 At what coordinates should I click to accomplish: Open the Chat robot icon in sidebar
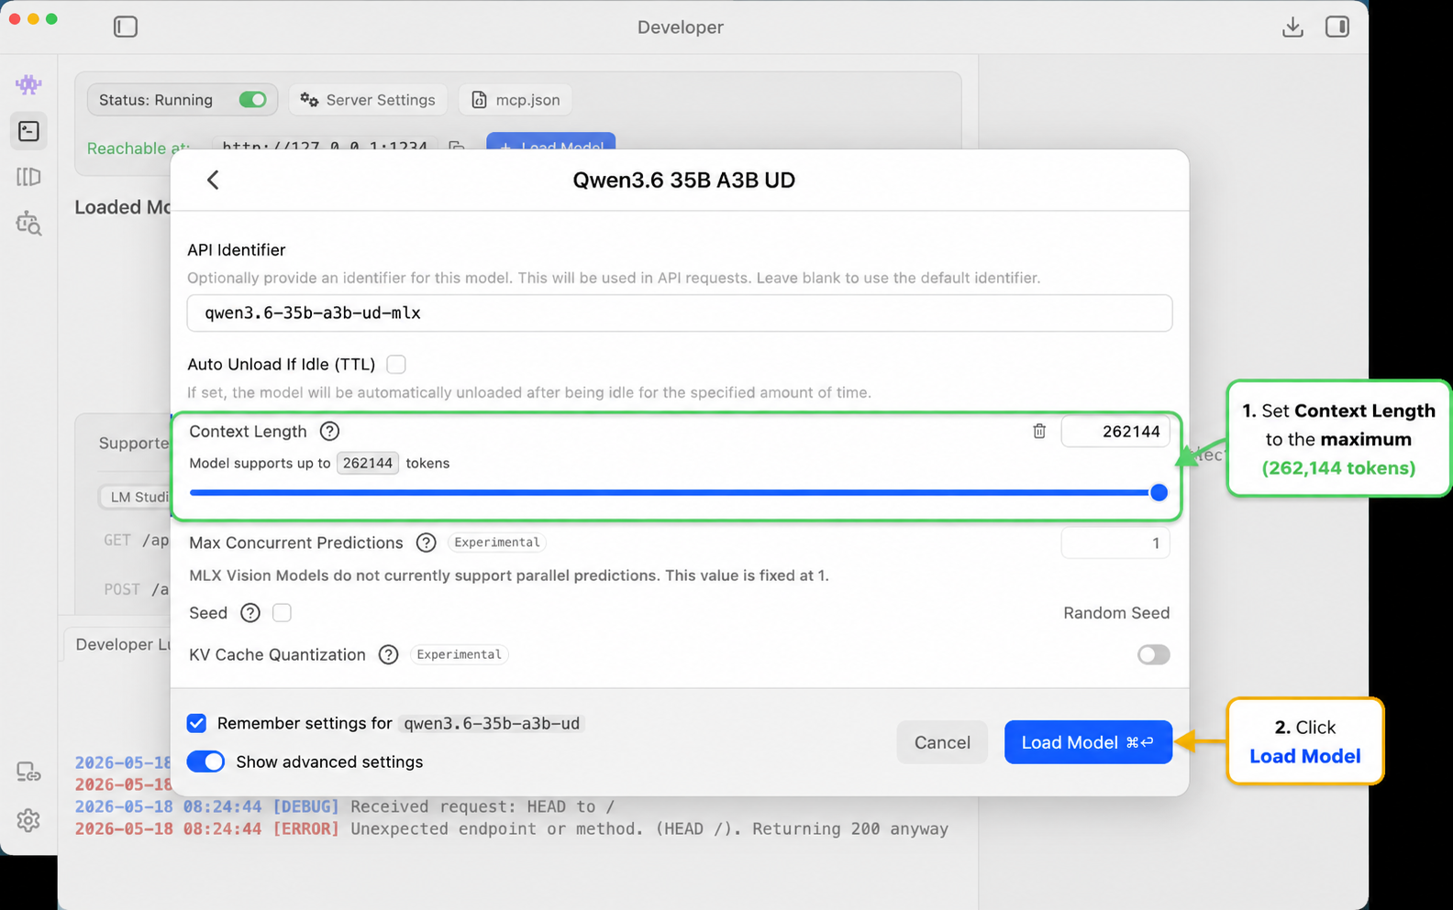[x=28, y=84]
